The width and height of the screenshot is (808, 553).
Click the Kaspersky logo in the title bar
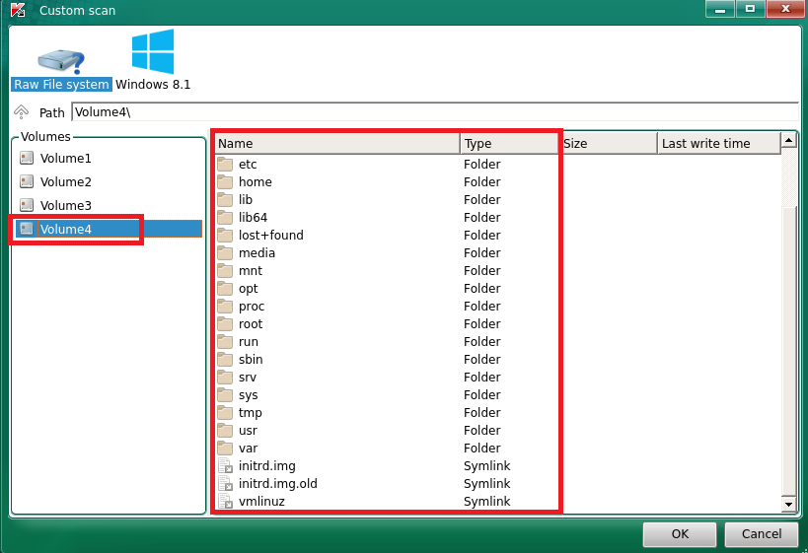click(x=19, y=10)
